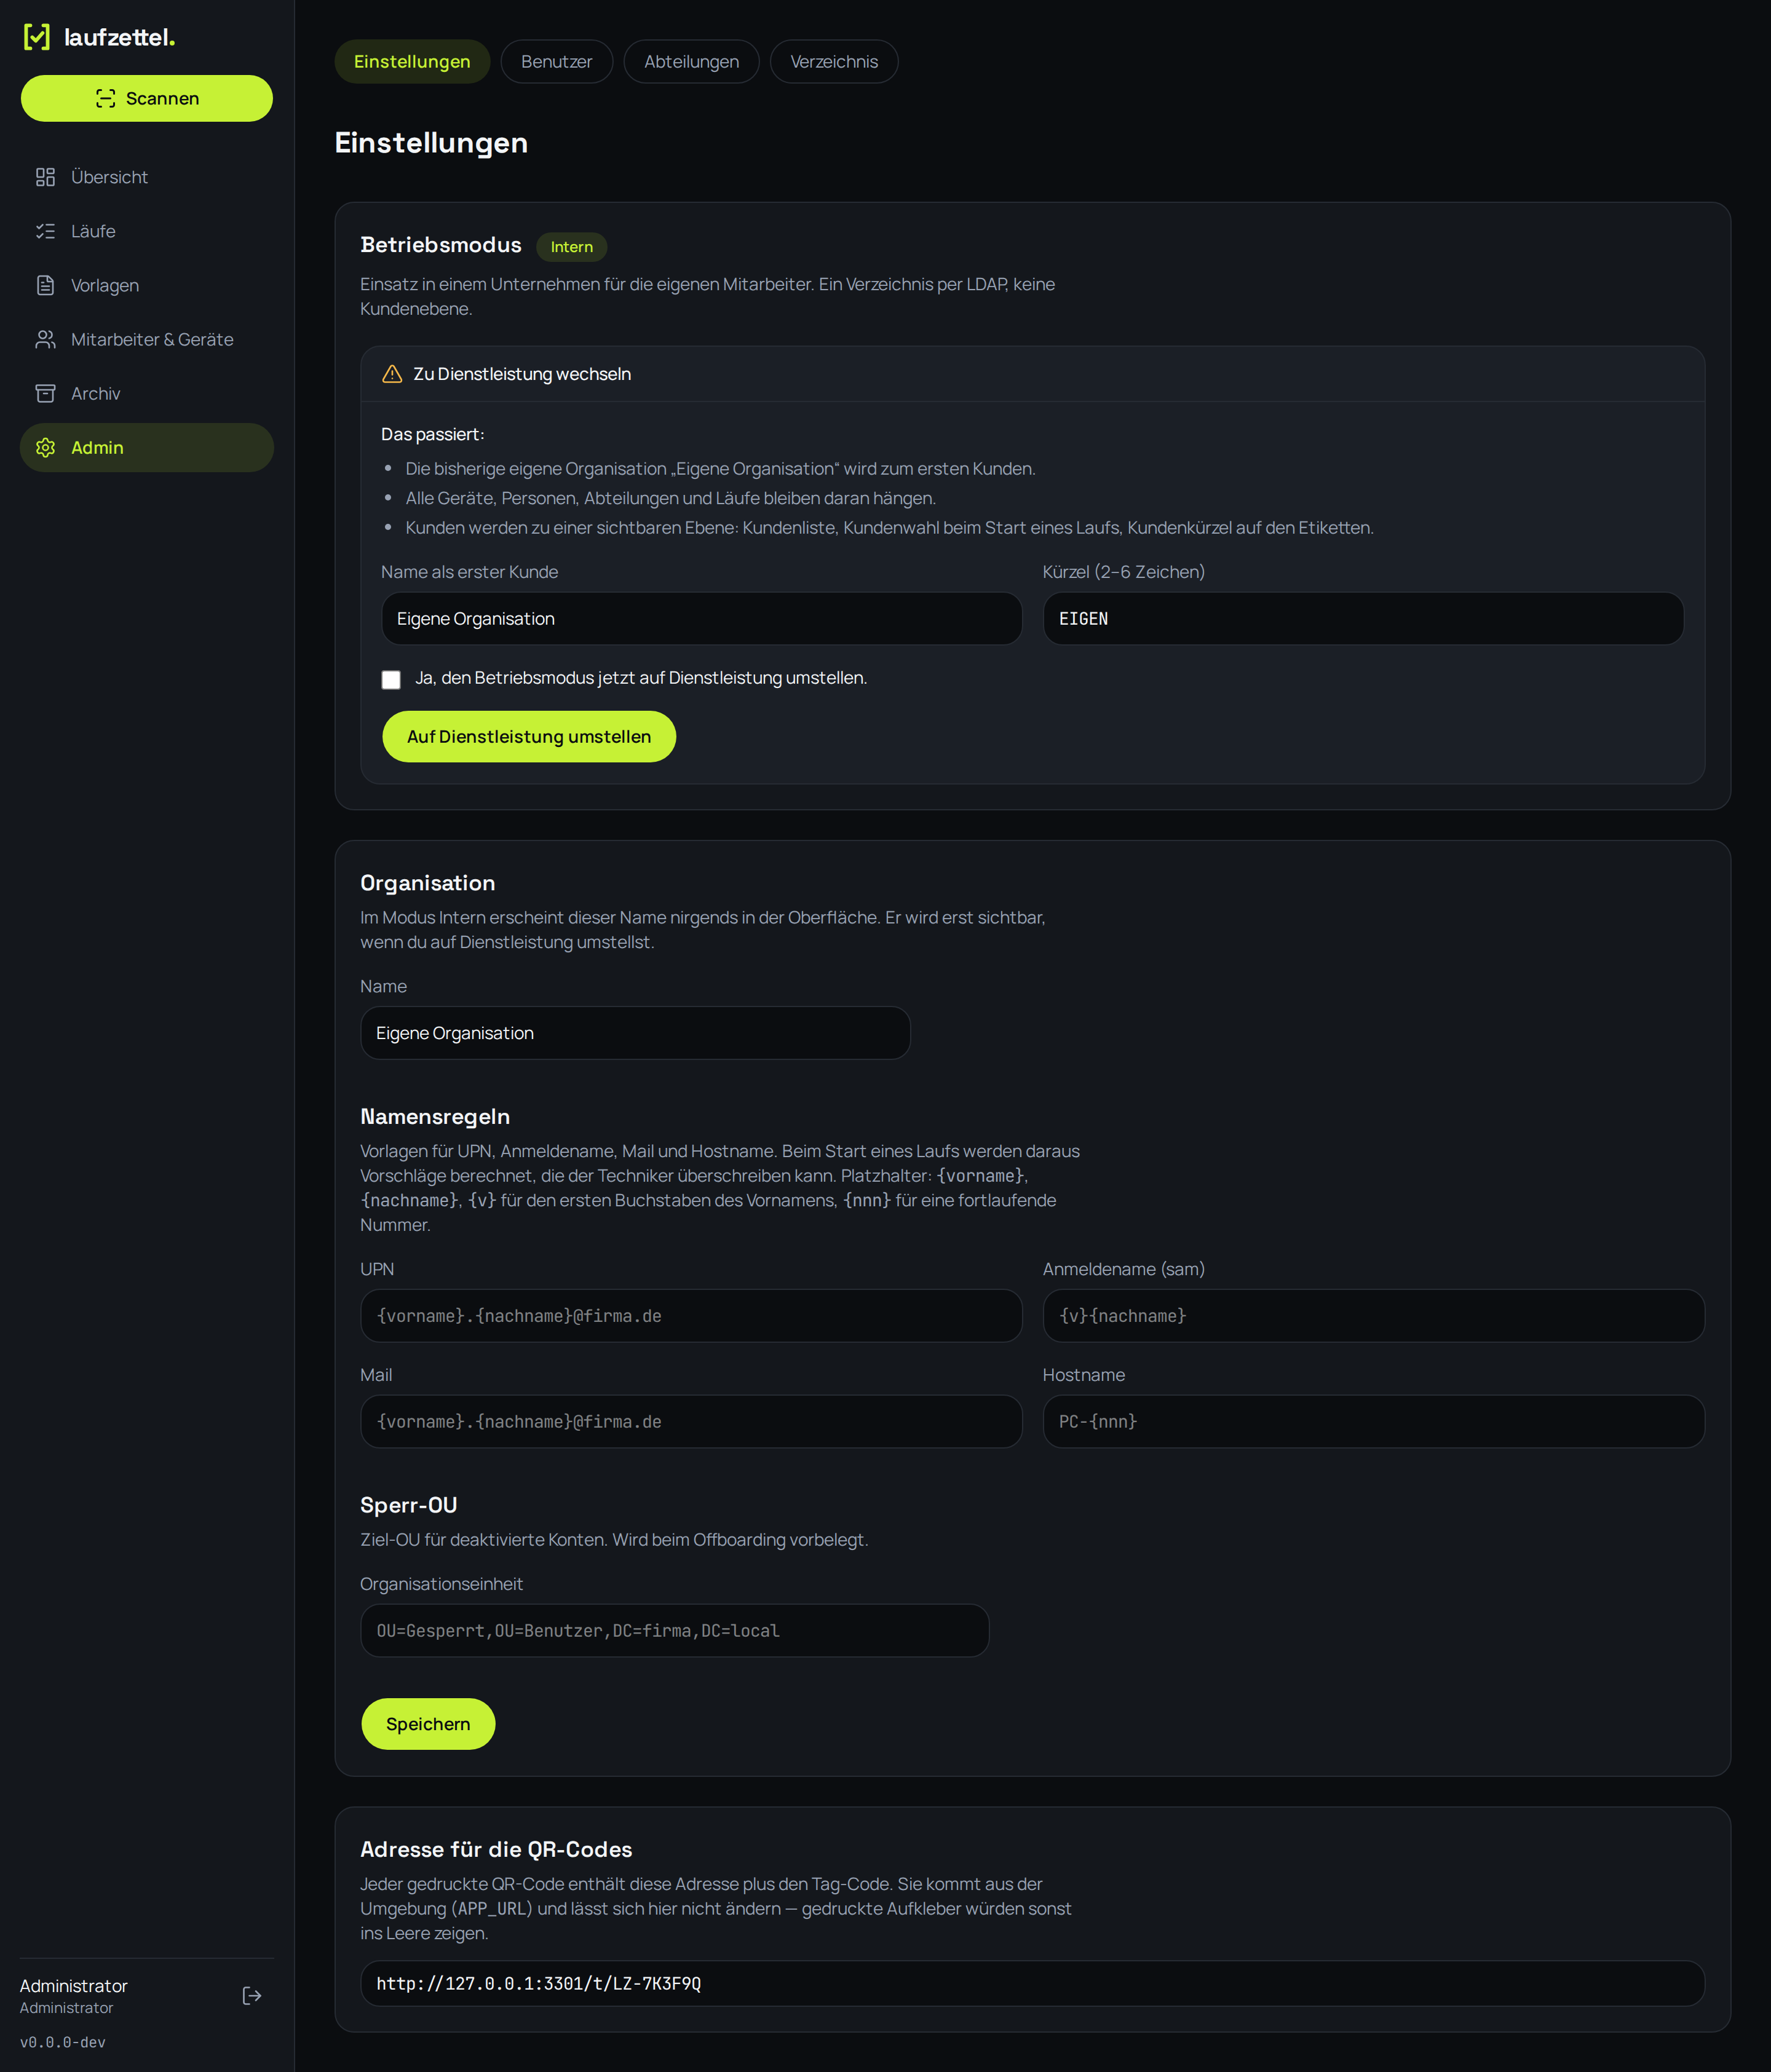
Task: Open the Mitarbeiter & Geräte people icon
Action: (x=45, y=339)
